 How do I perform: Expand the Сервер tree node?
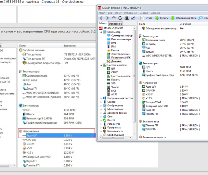101,102
